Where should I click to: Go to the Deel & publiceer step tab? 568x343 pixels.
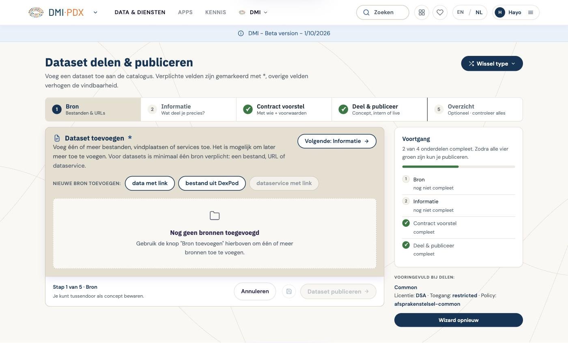pos(379,109)
